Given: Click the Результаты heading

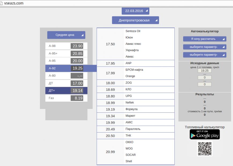Looking at the screenshot, I should click(x=205, y=94).
